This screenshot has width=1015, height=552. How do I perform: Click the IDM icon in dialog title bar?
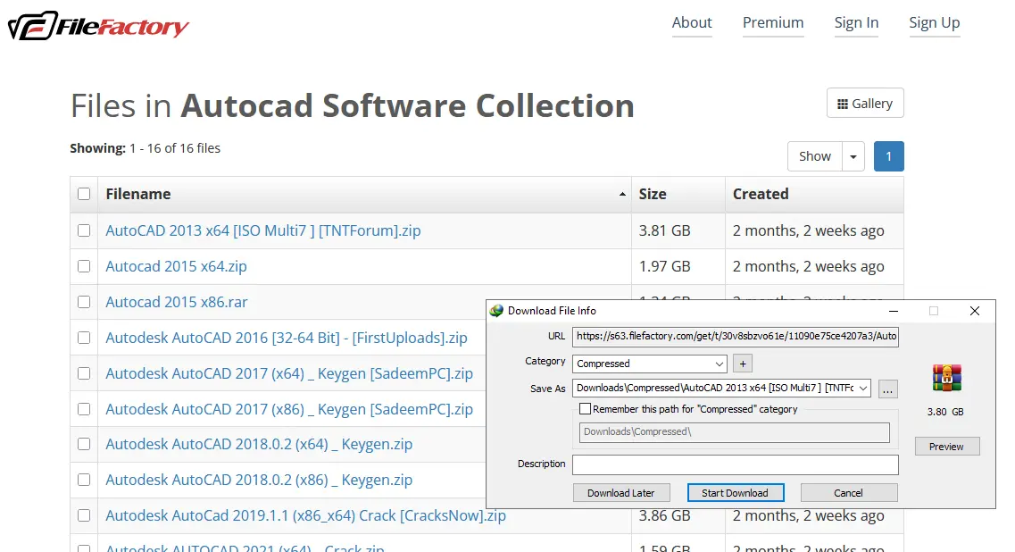[x=496, y=311]
